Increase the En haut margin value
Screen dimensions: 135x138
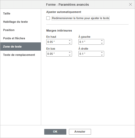[70, 41]
